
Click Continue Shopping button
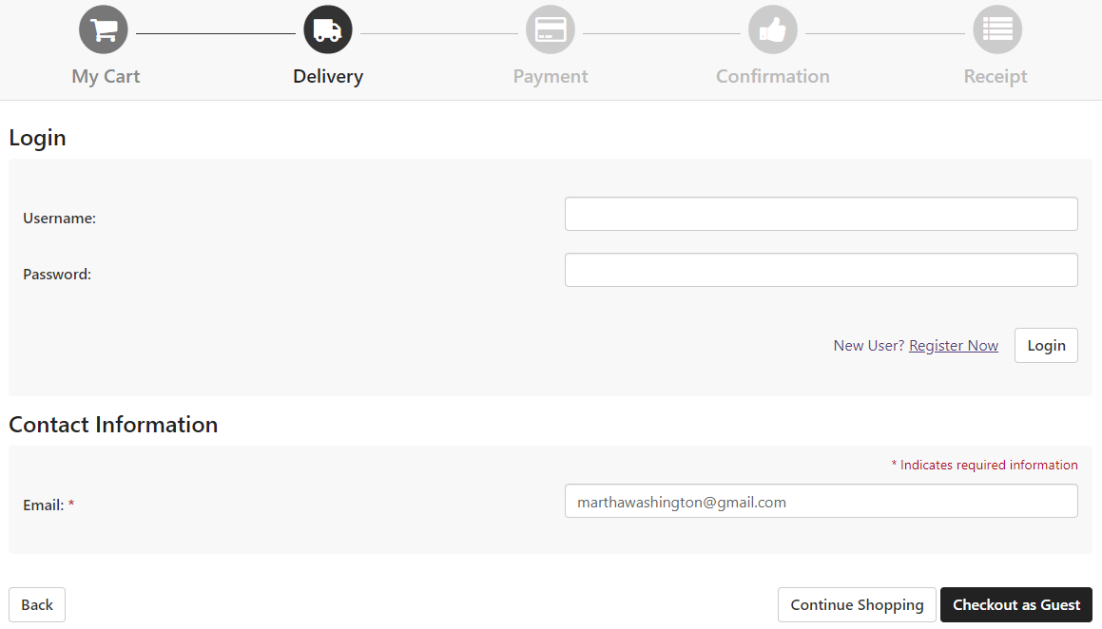pos(857,605)
